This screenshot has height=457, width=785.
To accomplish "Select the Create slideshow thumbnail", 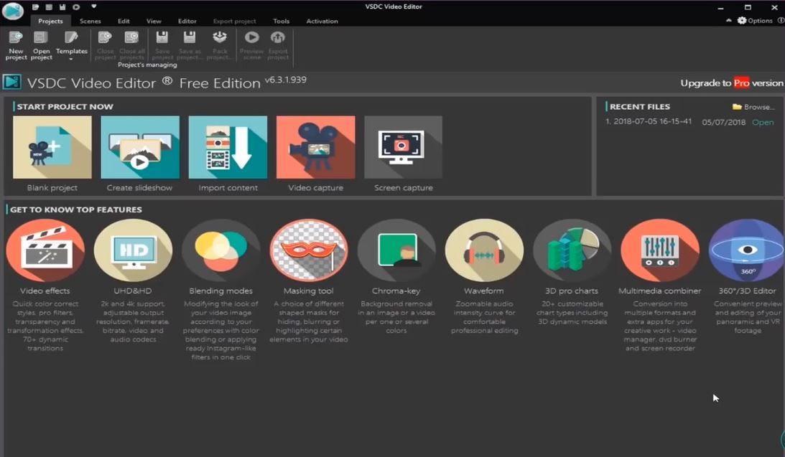I will [139, 147].
